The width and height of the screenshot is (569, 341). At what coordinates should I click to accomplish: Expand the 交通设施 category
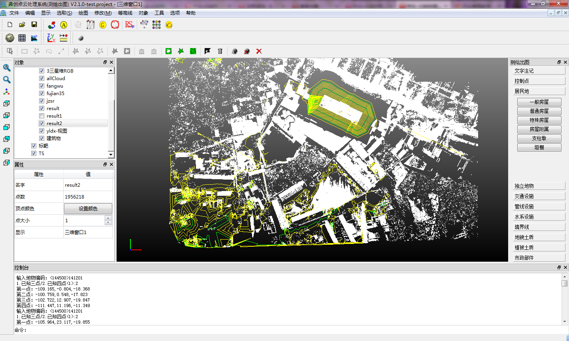point(539,196)
